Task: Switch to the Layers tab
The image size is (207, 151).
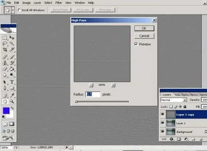Action: [166, 94]
